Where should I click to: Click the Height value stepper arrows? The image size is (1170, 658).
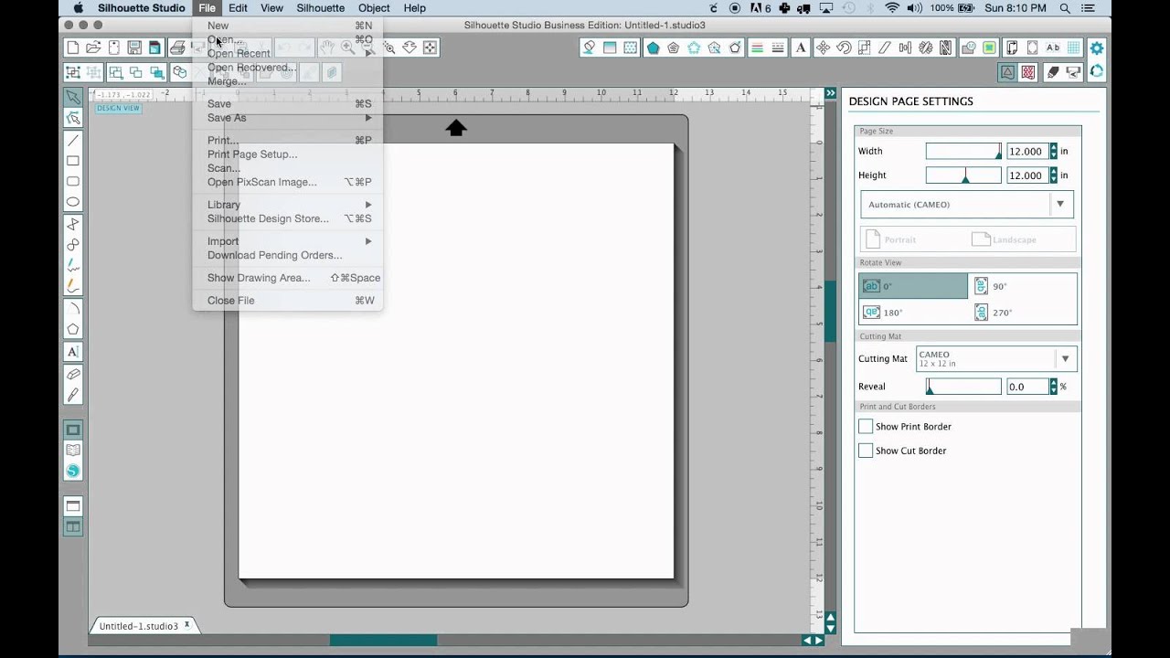[1053, 175]
